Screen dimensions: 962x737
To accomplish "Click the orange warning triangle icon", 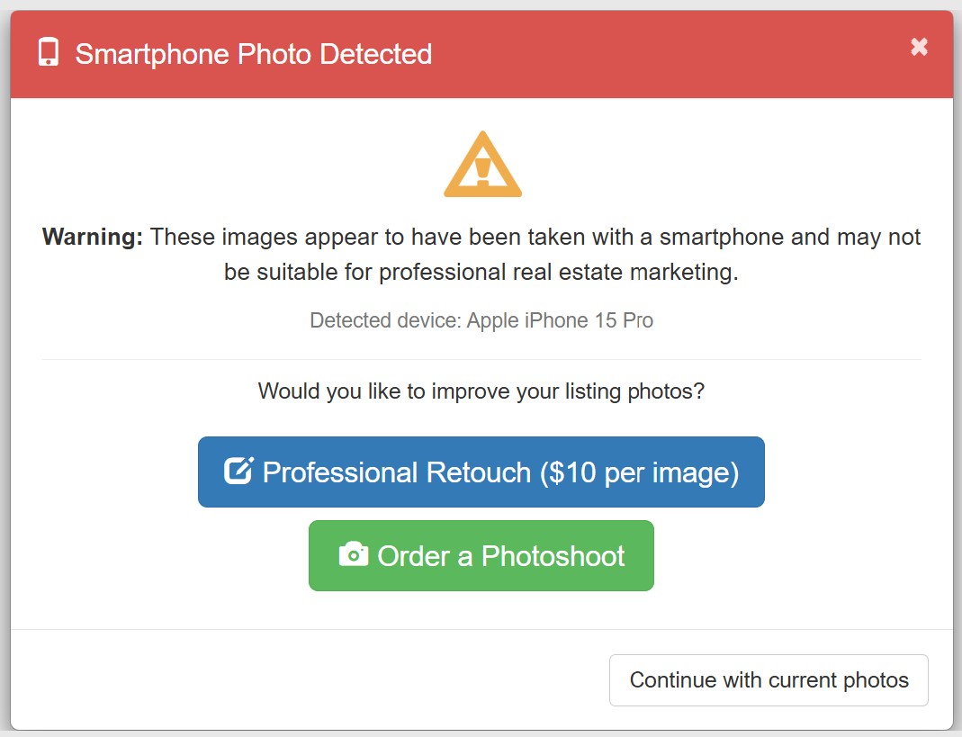I will tap(482, 166).
